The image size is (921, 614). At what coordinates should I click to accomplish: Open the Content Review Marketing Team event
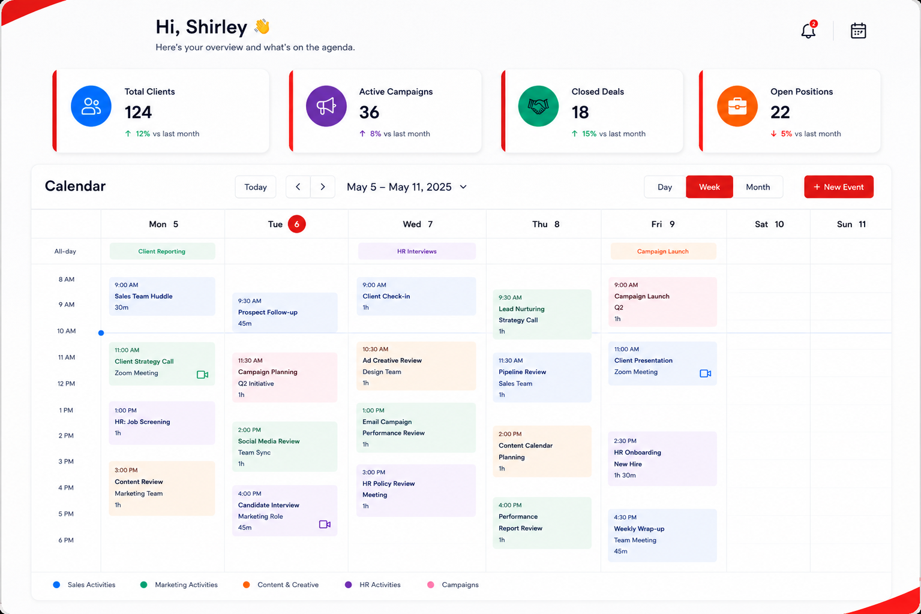tap(162, 488)
